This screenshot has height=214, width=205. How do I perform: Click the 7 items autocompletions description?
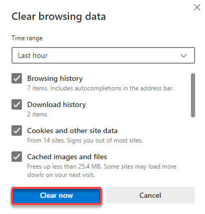click(x=101, y=88)
